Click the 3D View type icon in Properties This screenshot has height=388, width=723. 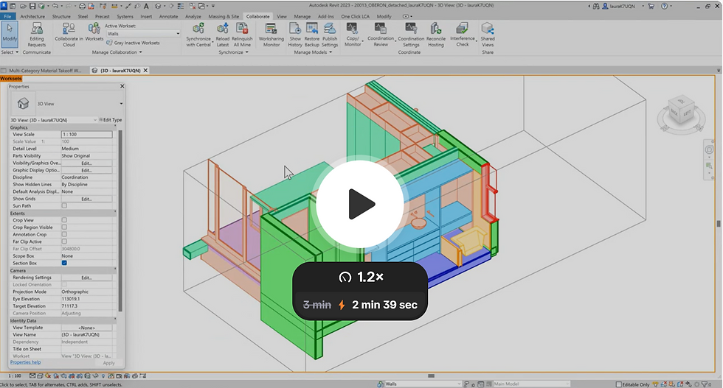23,104
